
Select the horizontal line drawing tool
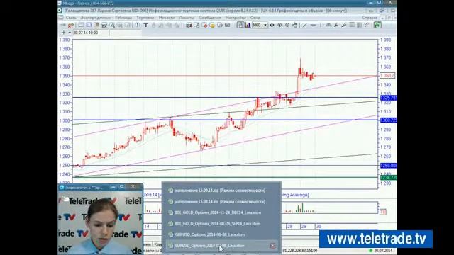coord(313,25)
